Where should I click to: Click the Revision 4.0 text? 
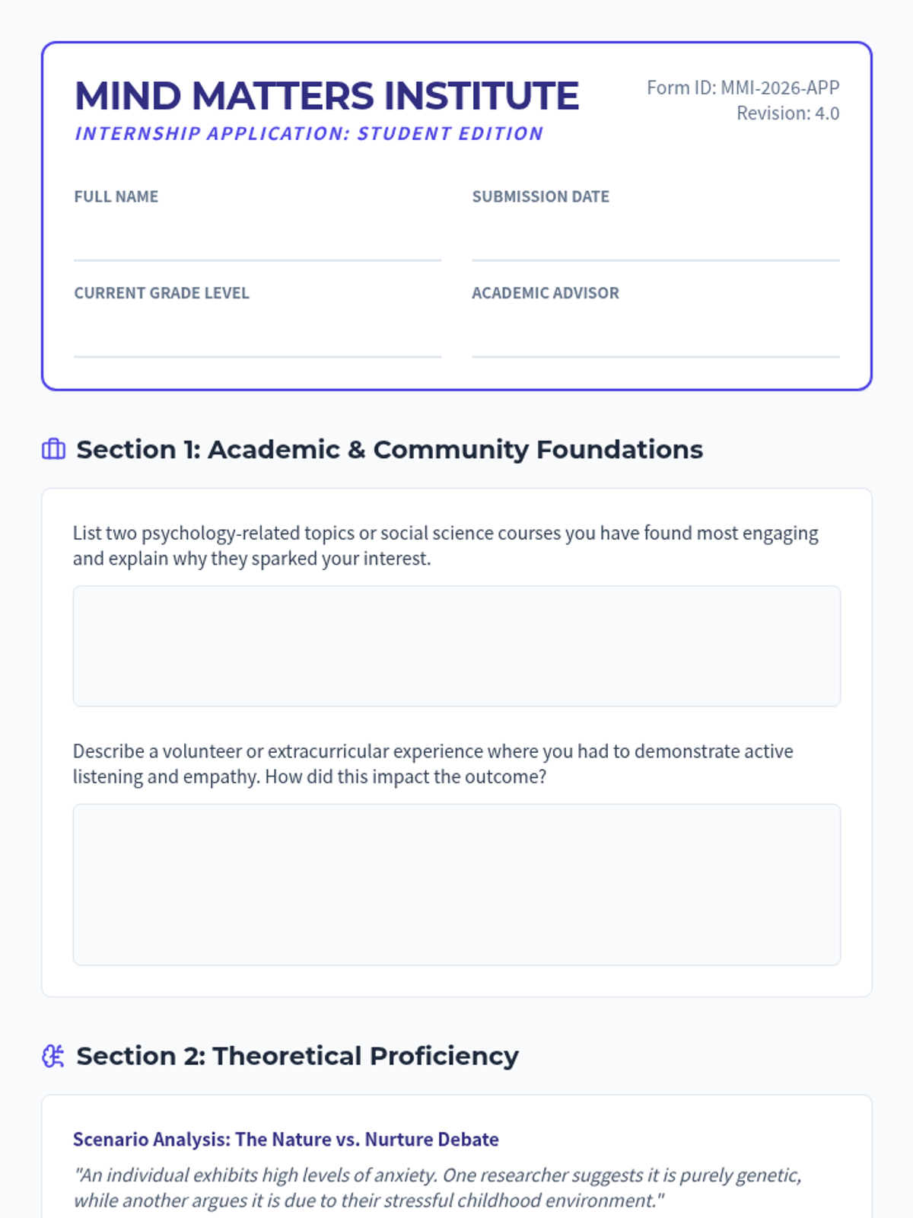pyautogui.click(x=787, y=113)
